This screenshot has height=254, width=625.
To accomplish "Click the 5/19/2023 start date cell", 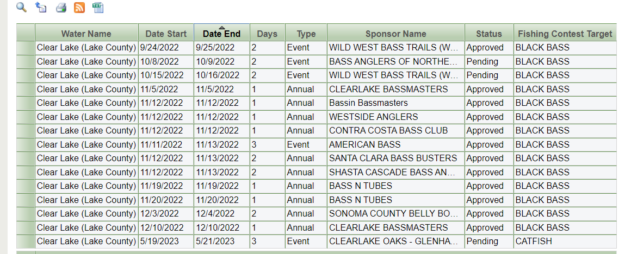I will (x=162, y=242).
